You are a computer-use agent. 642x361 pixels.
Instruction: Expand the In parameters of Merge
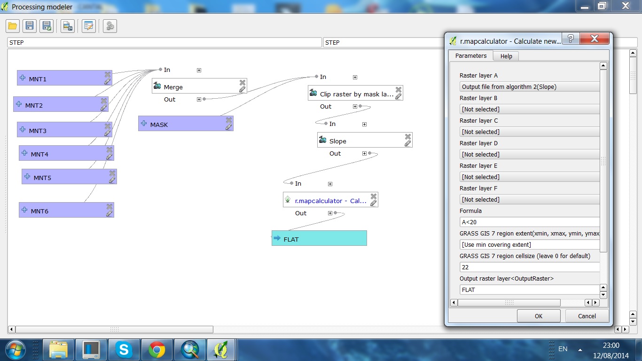[199, 70]
